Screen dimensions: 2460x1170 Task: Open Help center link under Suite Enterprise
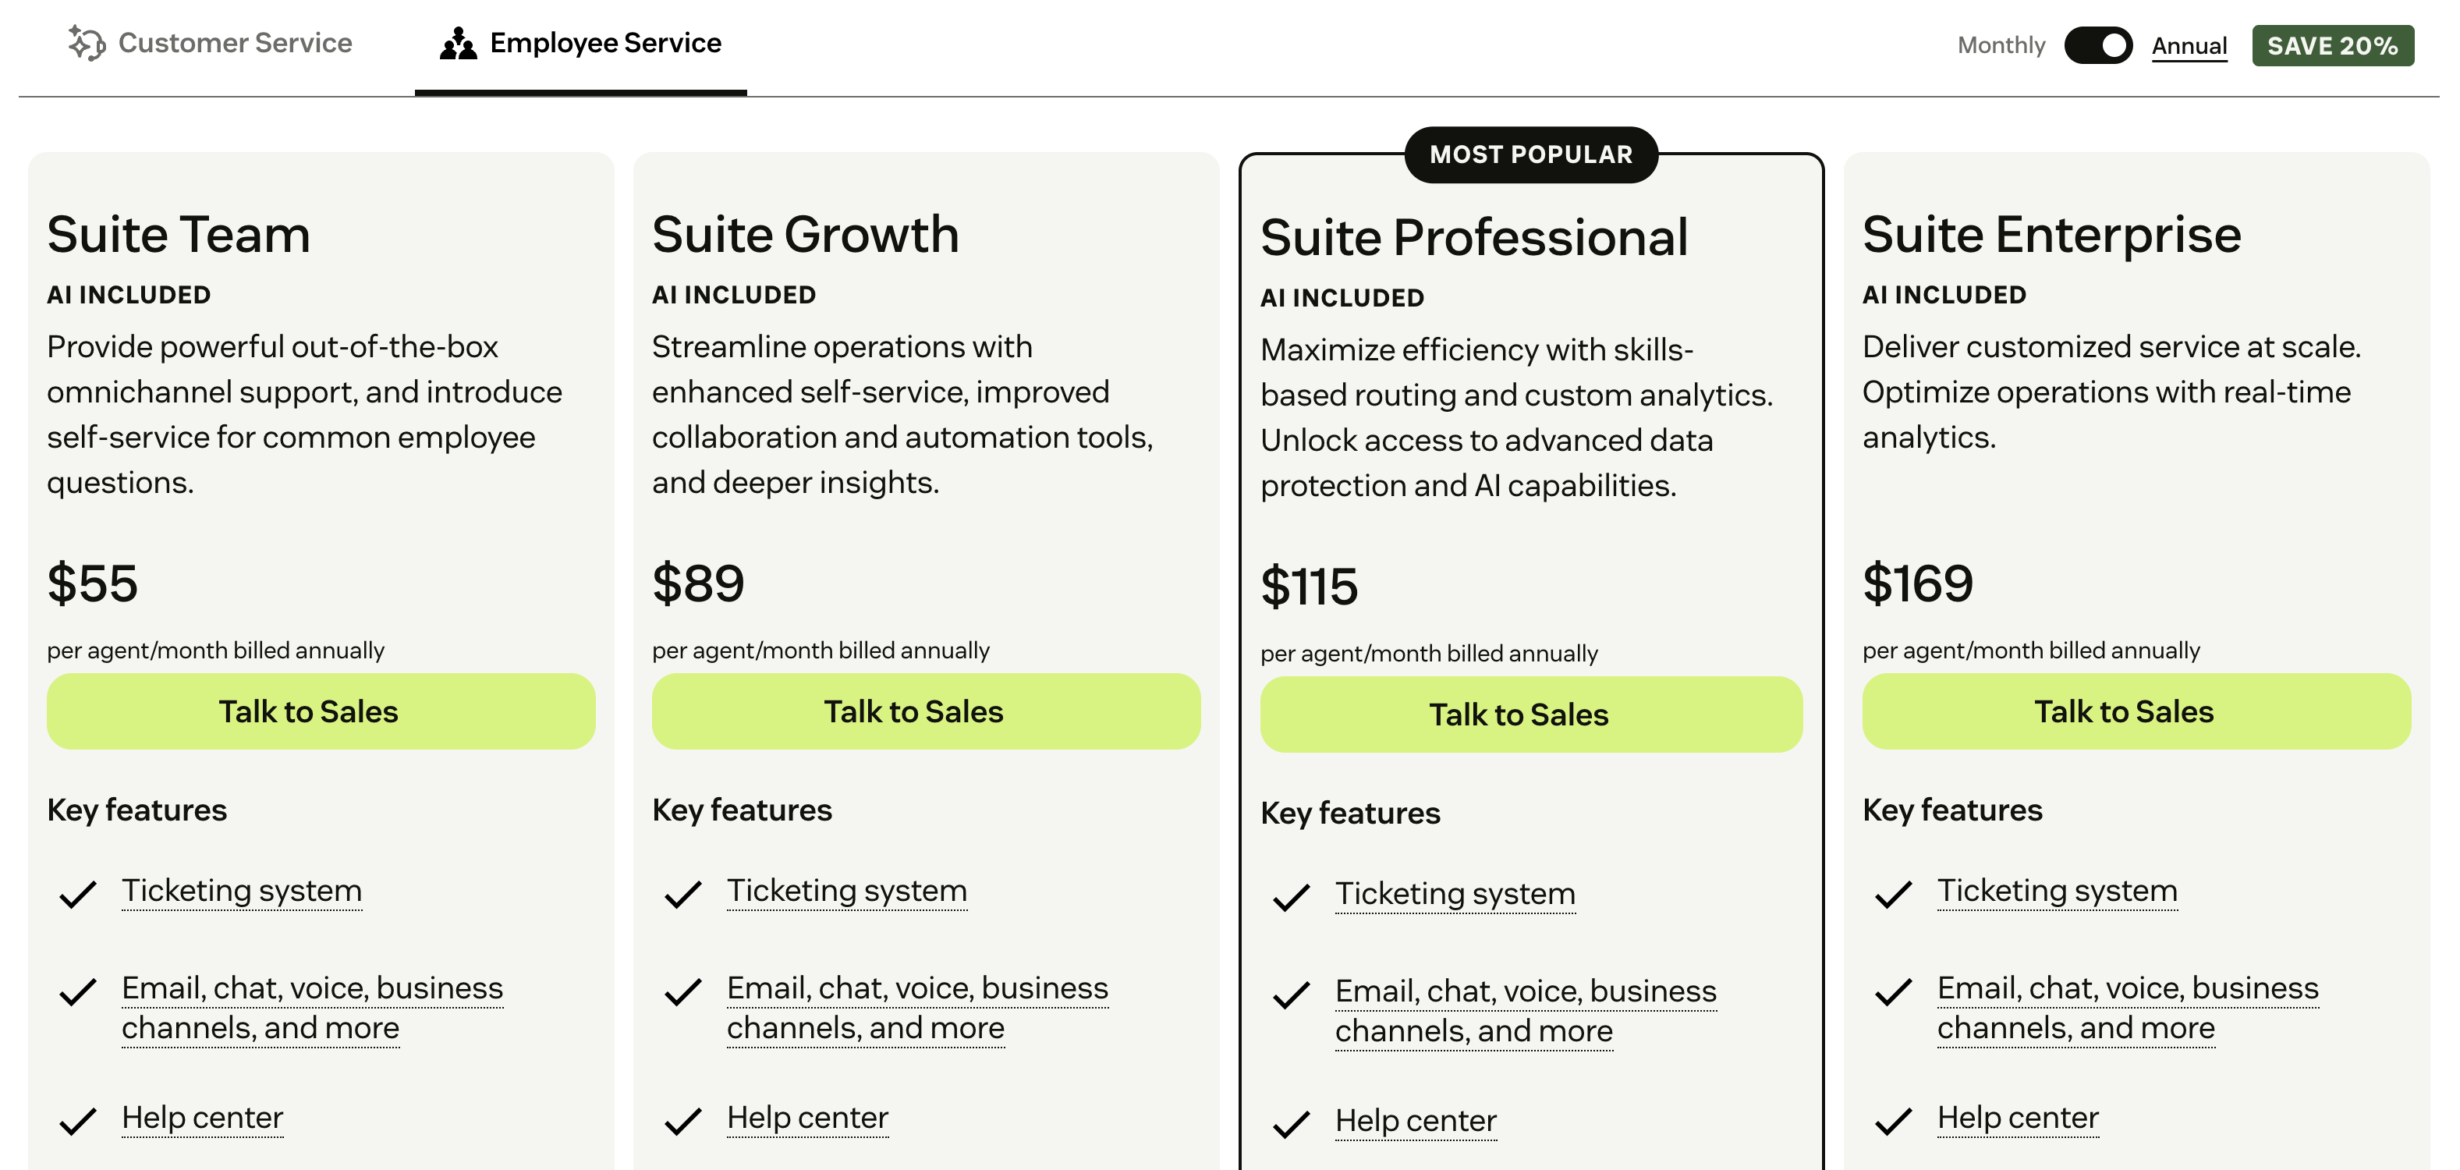pos(2018,1116)
